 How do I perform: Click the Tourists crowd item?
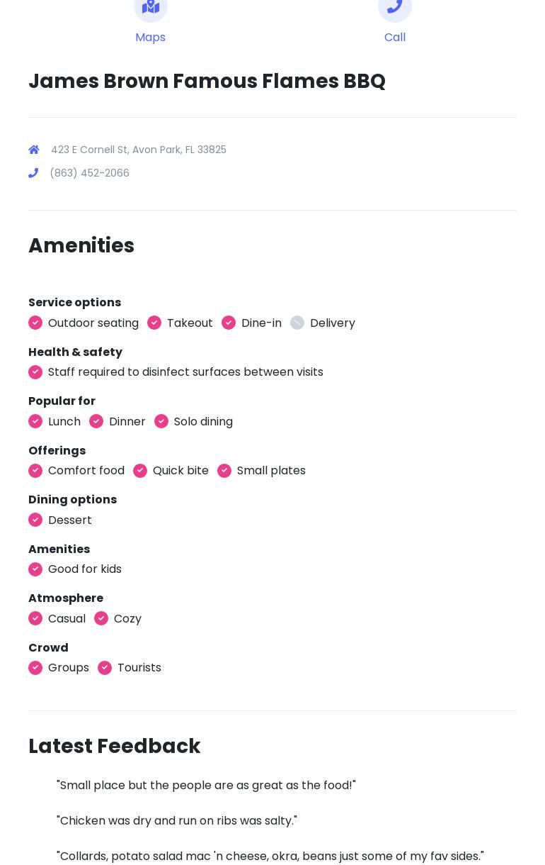(x=139, y=668)
